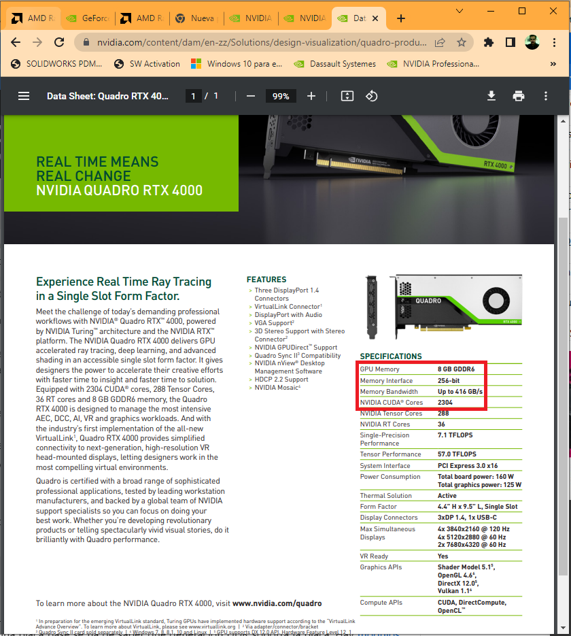Click the browser forward arrow
The width and height of the screenshot is (571, 636).
[37, 42]
